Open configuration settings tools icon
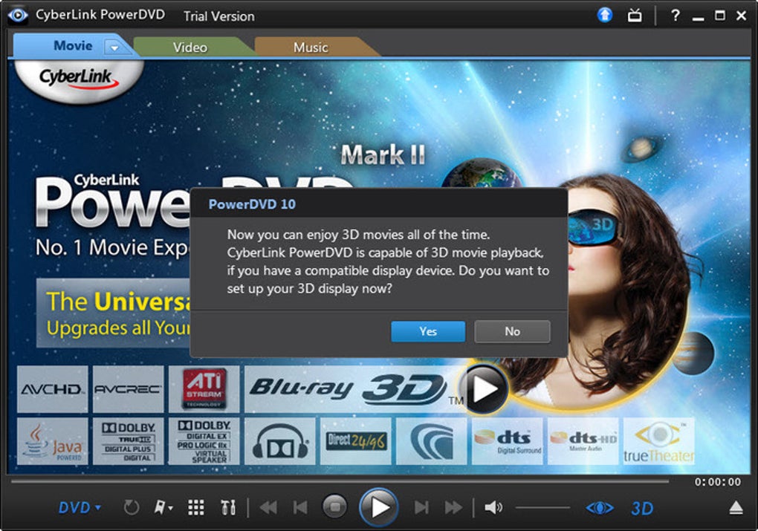 pos(228,508)
